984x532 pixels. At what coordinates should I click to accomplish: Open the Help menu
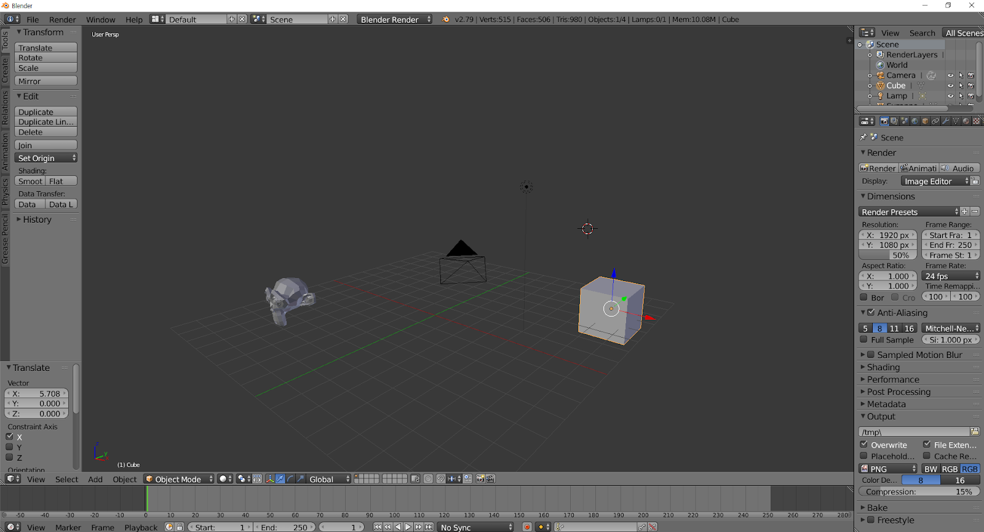pos(134,20)
